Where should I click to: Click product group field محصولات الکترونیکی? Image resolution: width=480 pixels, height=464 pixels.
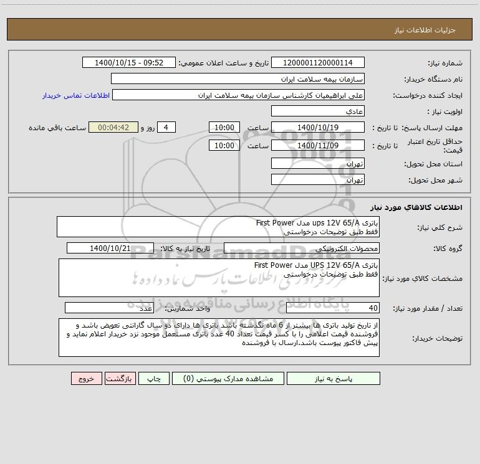[x=302, y=248]
